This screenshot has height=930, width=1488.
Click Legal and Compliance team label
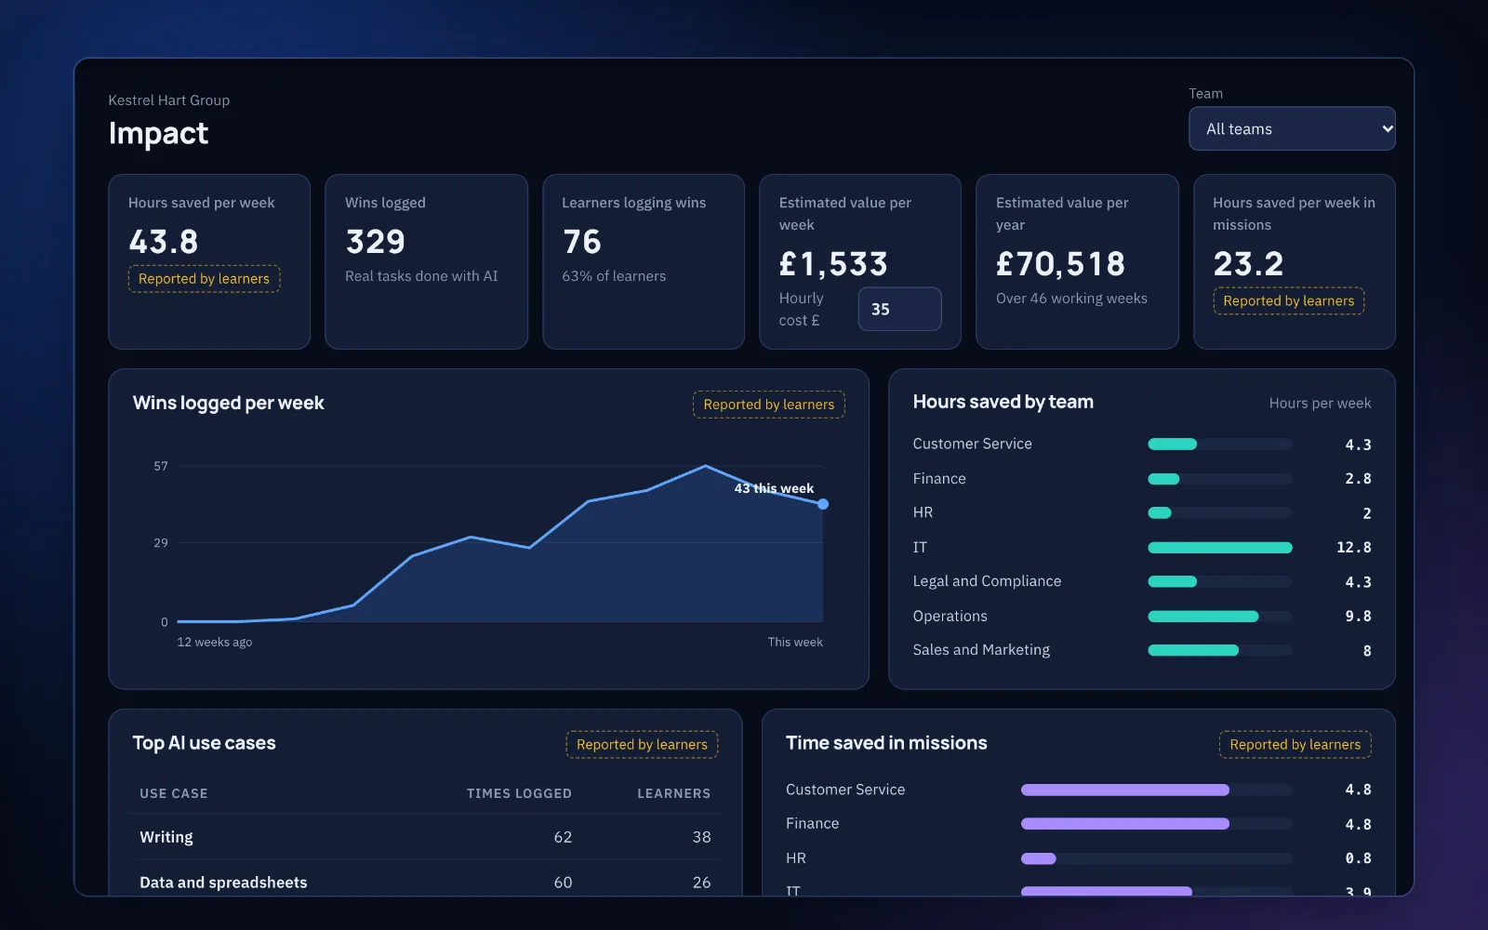click(987, 581)
